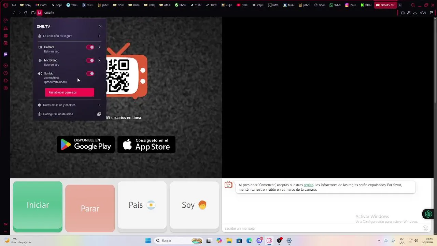Click the ome.tv address bar URL
This screenshot has width=437, height=246.
[x=49, y=13]
